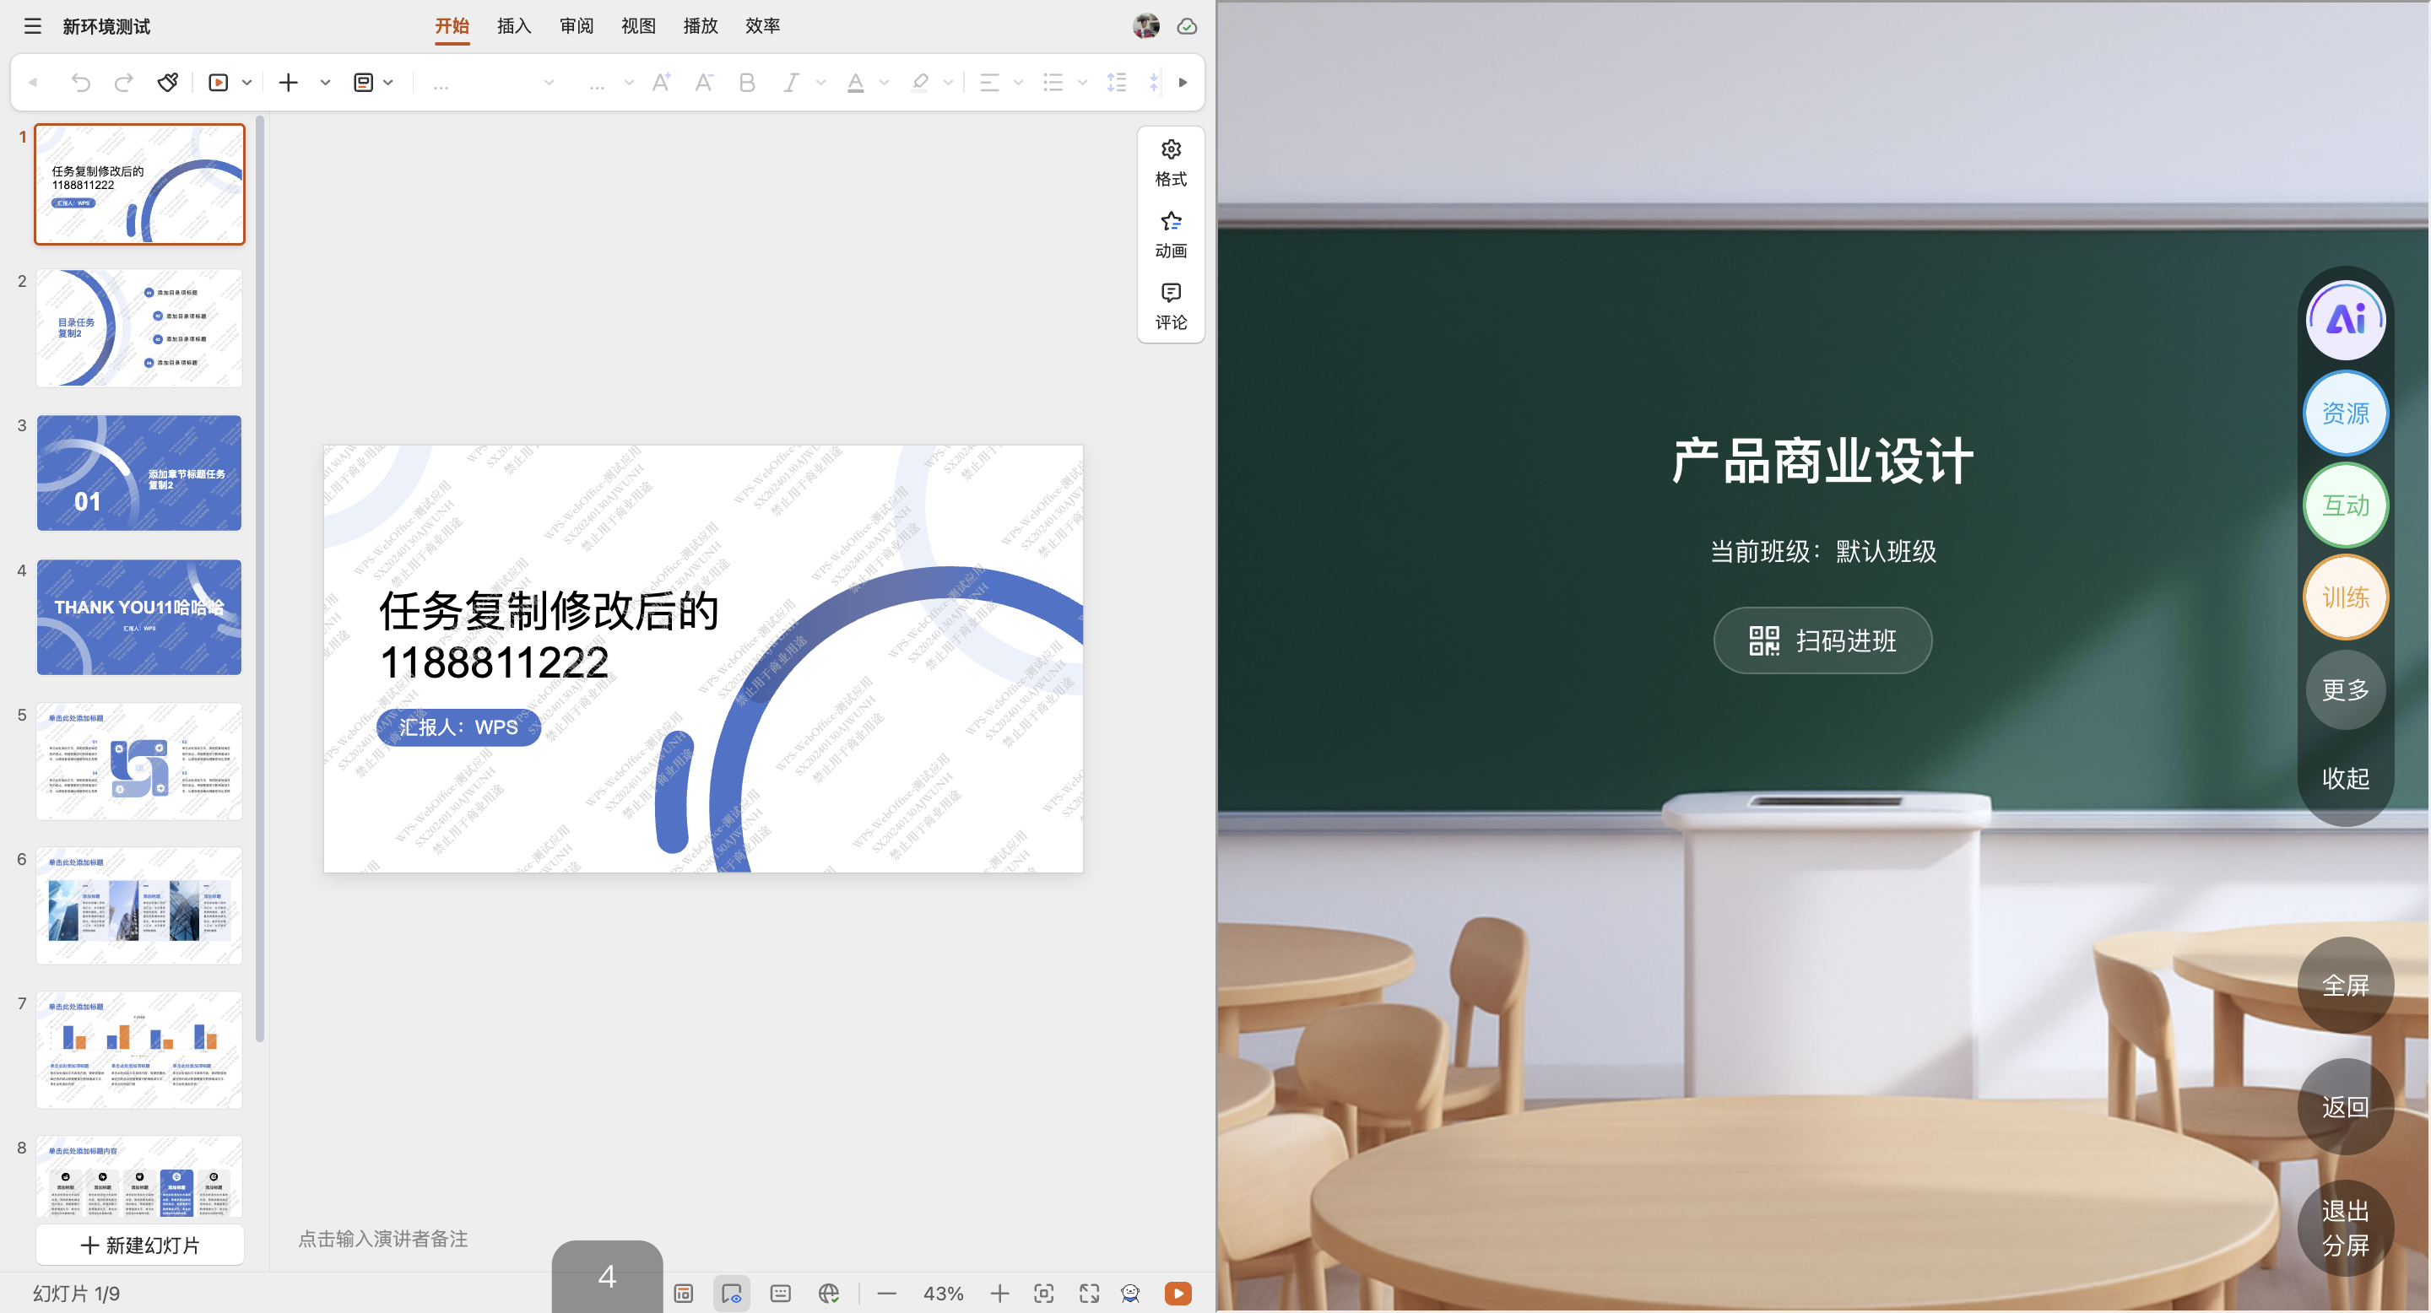Click 退出分屏 in the classroom window

(x=2346, y=1228)
